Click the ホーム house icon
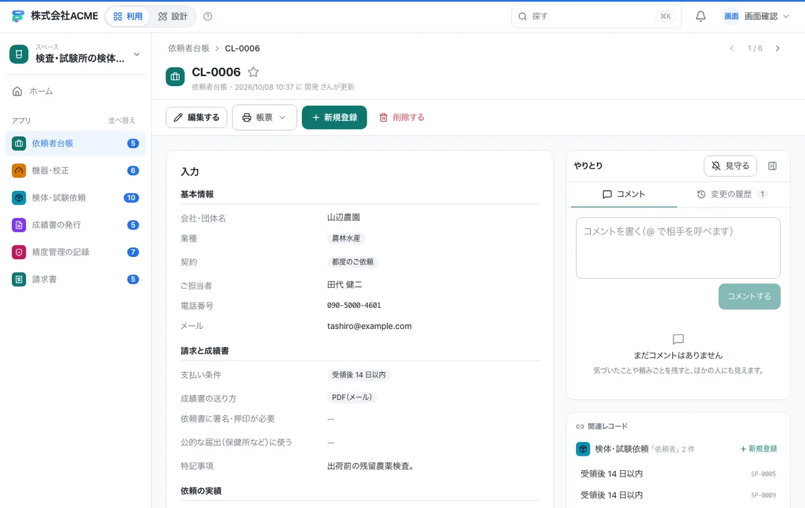 pyautogui.click(x=18, y=91)
